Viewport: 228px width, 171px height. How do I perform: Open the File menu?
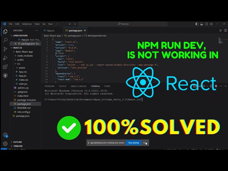tap(10, 24)
